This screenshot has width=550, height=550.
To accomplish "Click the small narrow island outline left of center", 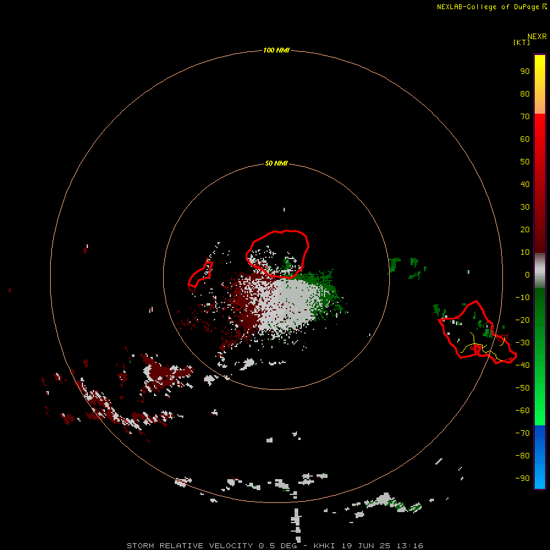I will pyautogui.click(x=200, y=276).
